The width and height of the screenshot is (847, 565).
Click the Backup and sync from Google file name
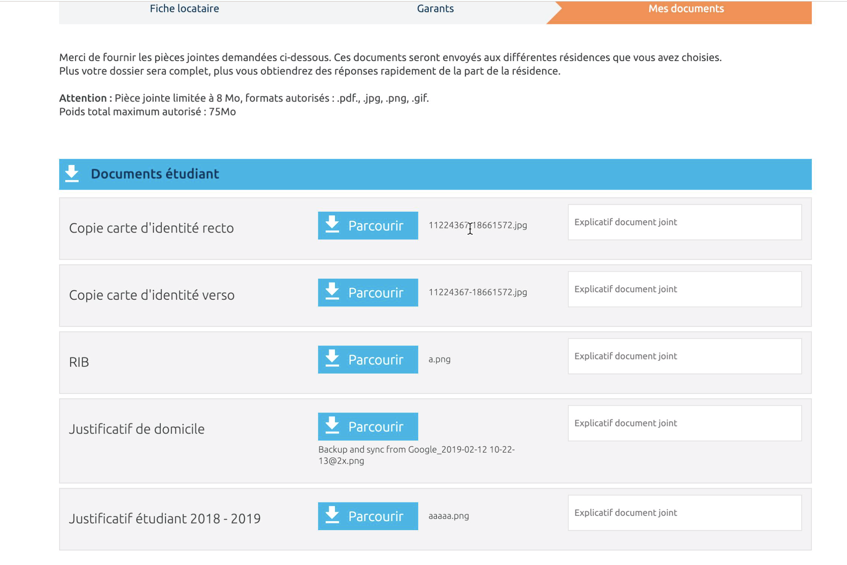[x=416, y=455]
